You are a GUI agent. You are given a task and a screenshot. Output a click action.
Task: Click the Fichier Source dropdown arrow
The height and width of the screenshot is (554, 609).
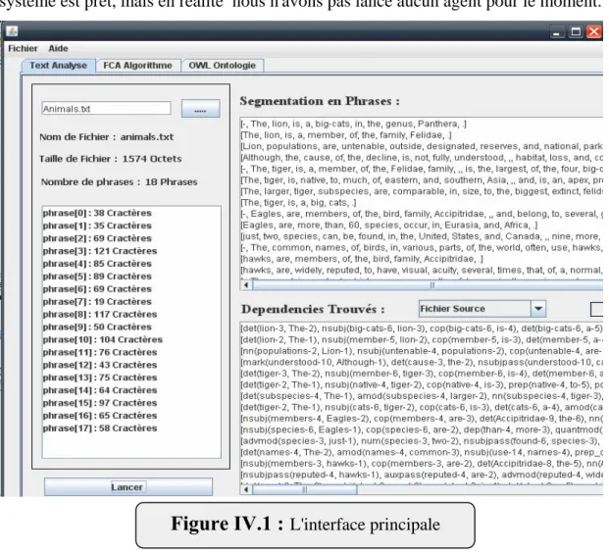538,309
